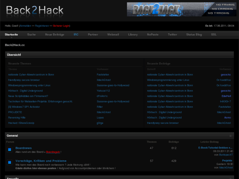Open the NoPaste navigation item

click(x=153, y=34)
